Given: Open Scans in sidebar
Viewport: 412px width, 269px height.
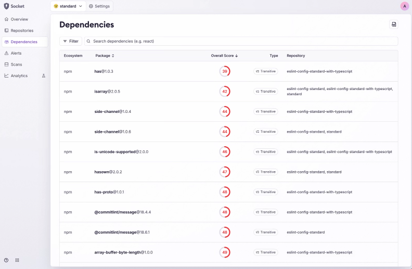Looking at the screenshot, I should 16,65.
